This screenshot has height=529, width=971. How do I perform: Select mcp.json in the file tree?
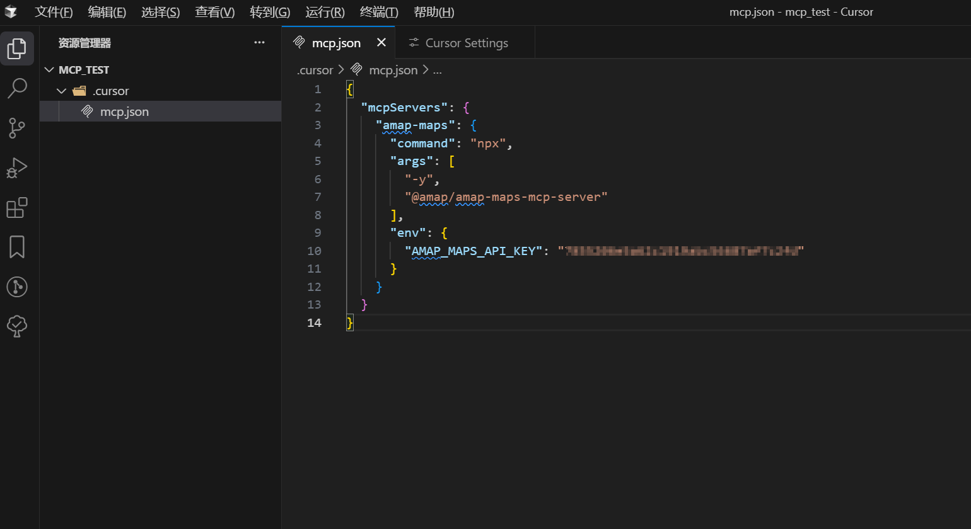(x=160, y=111)
